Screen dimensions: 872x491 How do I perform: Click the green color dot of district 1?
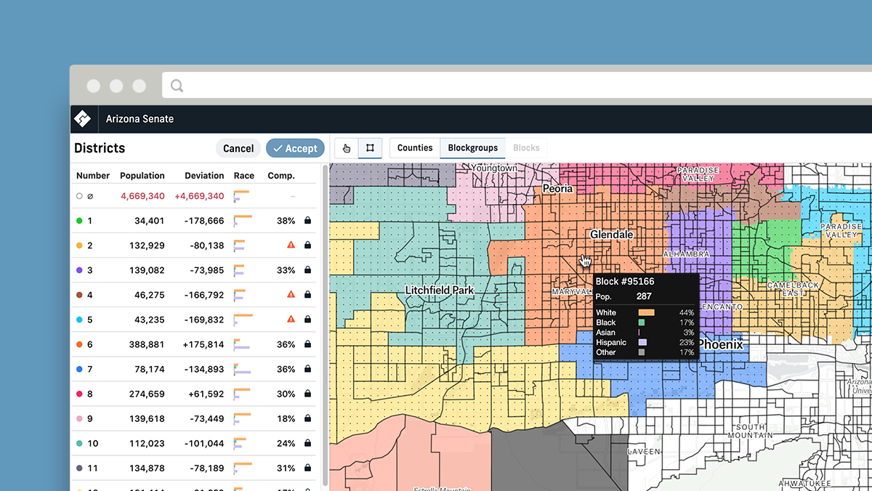pyautogui.click(x=79, y=221)
